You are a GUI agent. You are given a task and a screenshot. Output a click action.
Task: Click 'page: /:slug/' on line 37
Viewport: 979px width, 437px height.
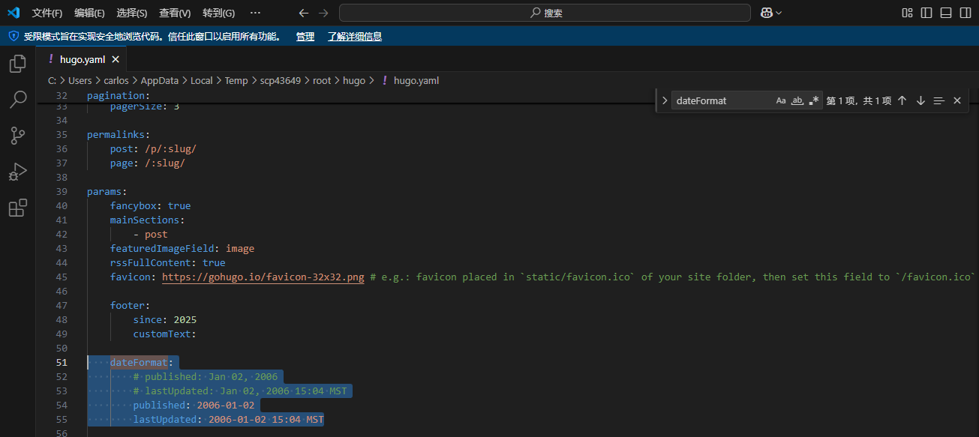(148, 163)
